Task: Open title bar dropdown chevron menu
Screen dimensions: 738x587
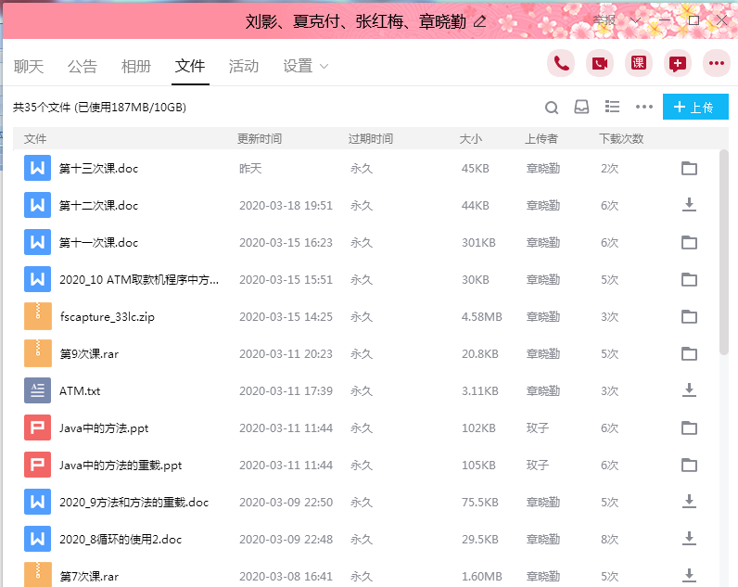Action: point(636,19)
